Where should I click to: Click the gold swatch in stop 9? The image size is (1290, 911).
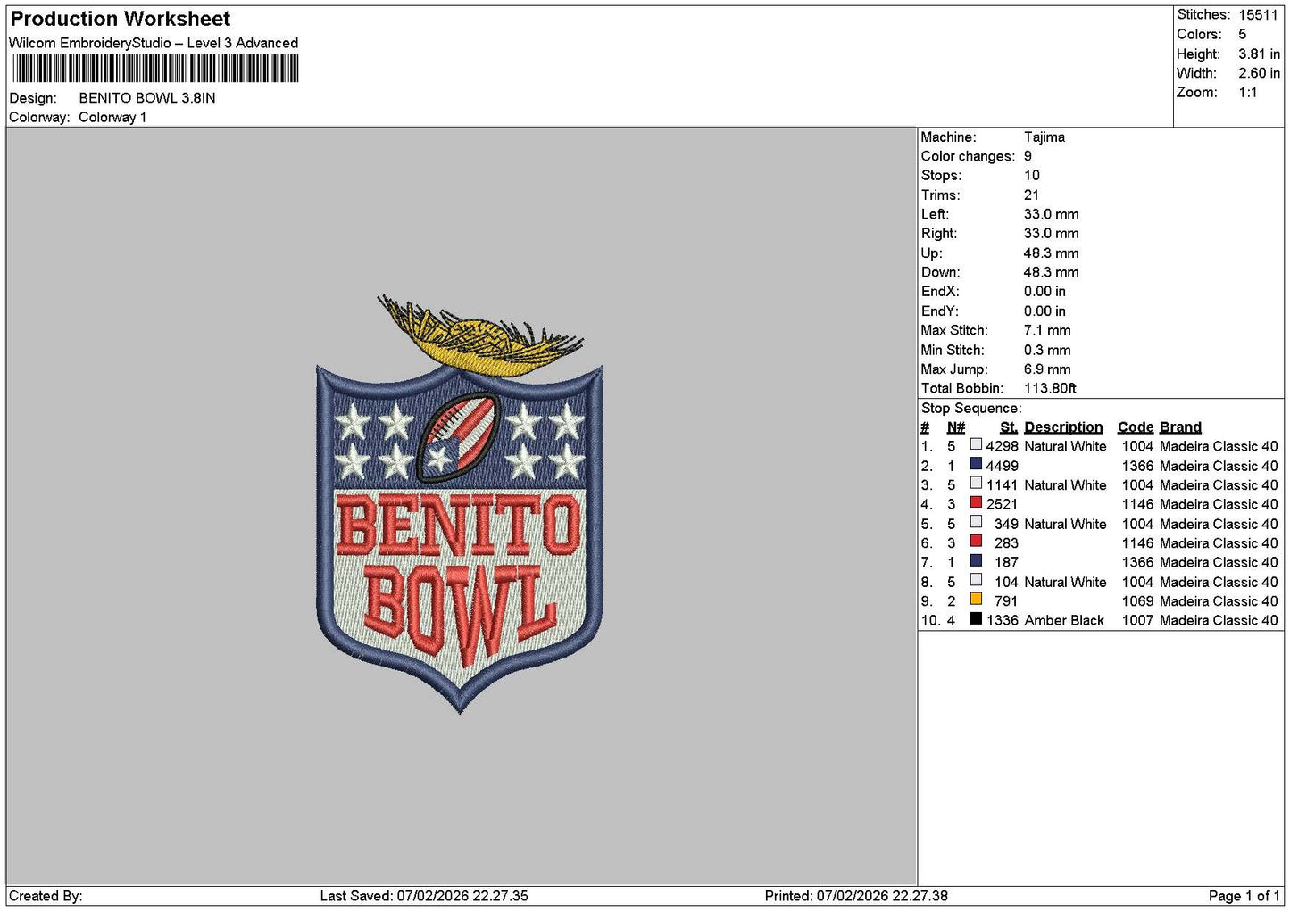(976, 599)
